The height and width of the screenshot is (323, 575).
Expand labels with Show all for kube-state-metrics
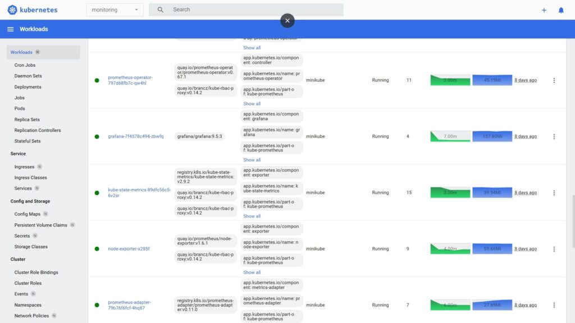252,216
